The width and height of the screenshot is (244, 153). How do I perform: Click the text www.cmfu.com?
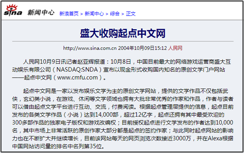[x=78, y=77]
